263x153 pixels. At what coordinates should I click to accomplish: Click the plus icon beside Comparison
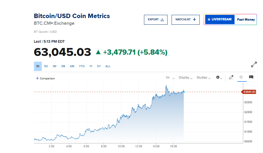pyautogui.click(x=37, y=78)
